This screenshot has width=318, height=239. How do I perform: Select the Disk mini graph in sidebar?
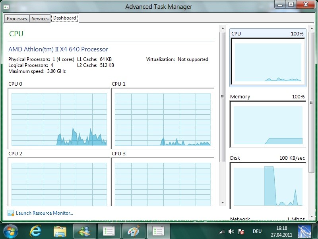[268, 182]
